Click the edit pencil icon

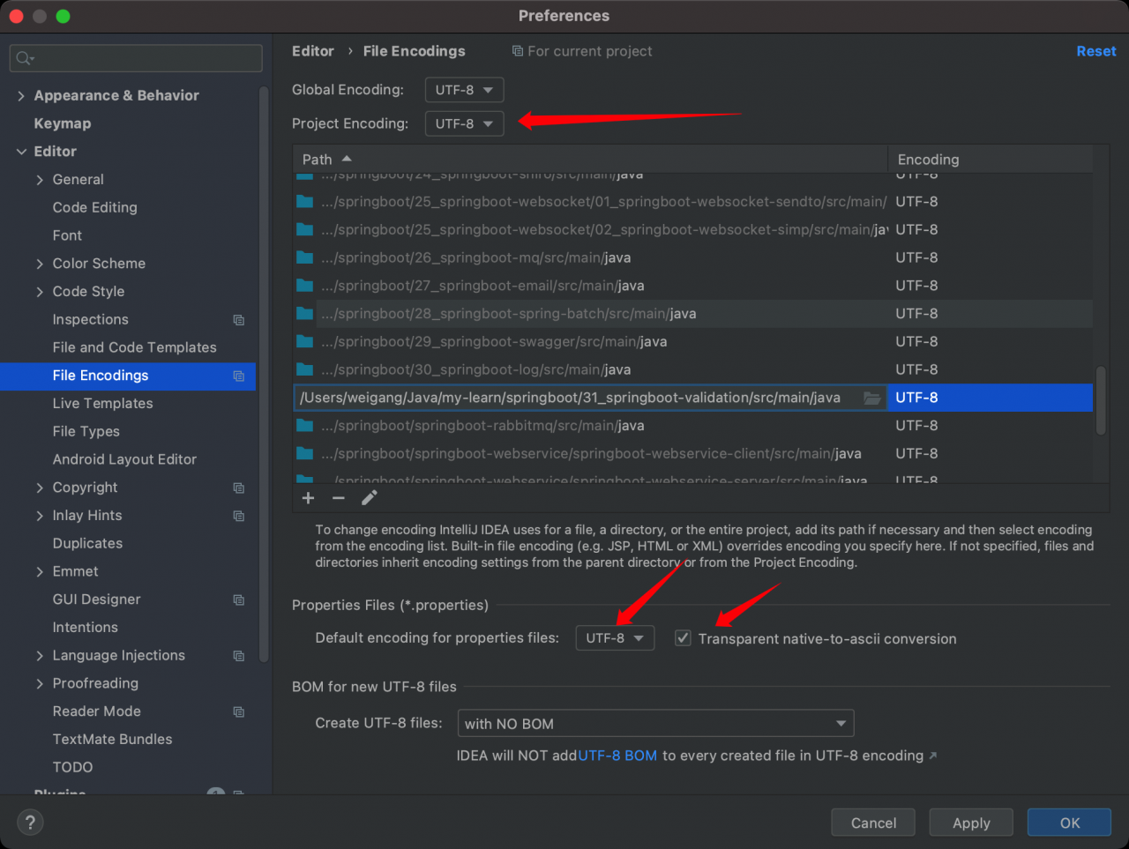tap(370, 498)
